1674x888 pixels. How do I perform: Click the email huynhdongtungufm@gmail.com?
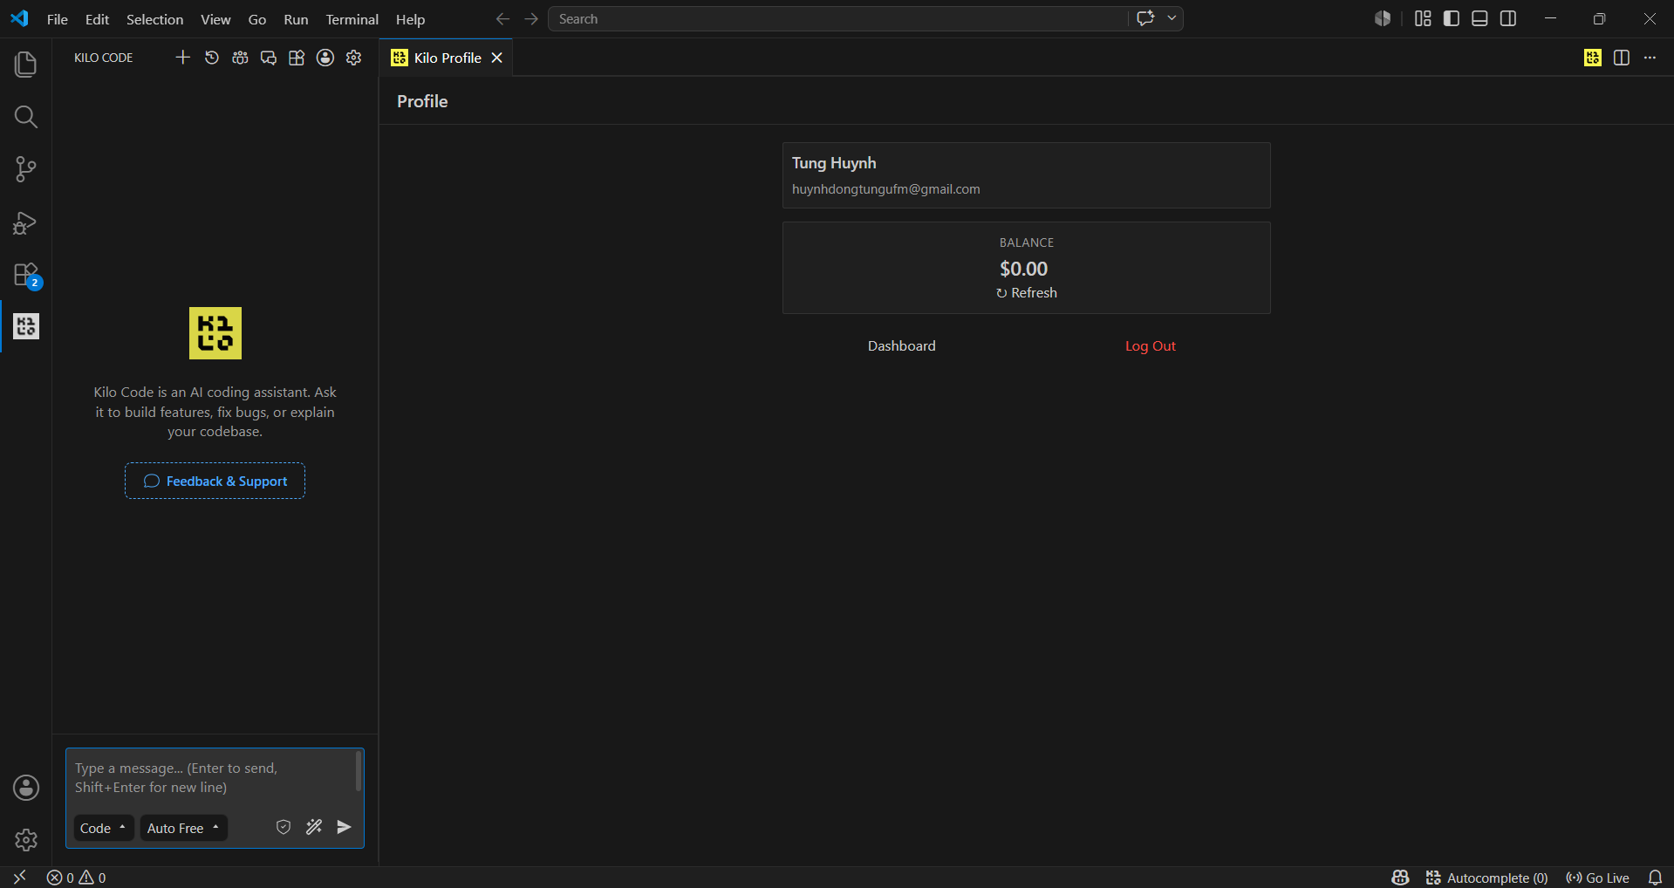(x=886, y=189)
